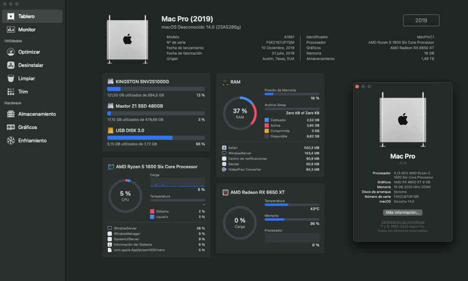Click the GPU Procesador history graph

coord(292,238)
